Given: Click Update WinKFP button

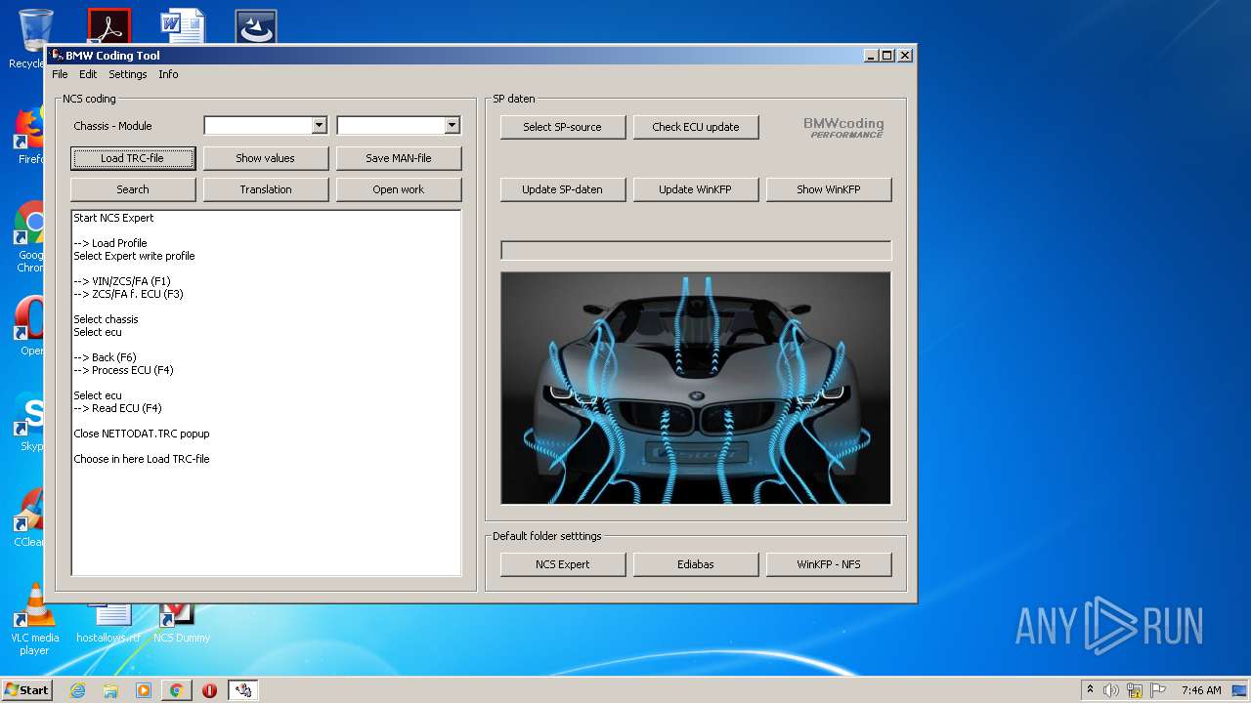Looking at the screenshot, I should 696,189.
